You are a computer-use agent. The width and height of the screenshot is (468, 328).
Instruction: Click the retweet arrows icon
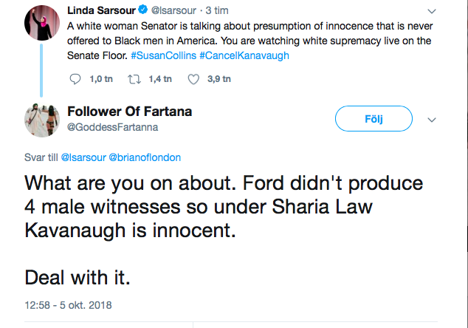click(134, 79)
